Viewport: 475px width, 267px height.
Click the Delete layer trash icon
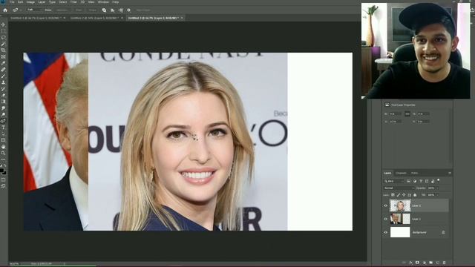[x=444, y=263]
